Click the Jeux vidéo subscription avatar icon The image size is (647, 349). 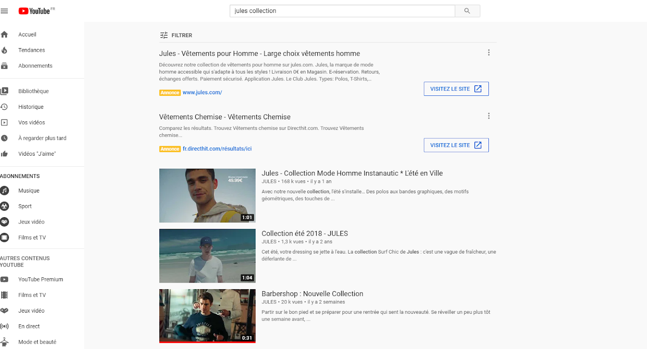tap(4, 222)
